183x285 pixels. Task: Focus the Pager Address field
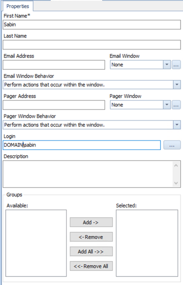[x=54, y=105]
